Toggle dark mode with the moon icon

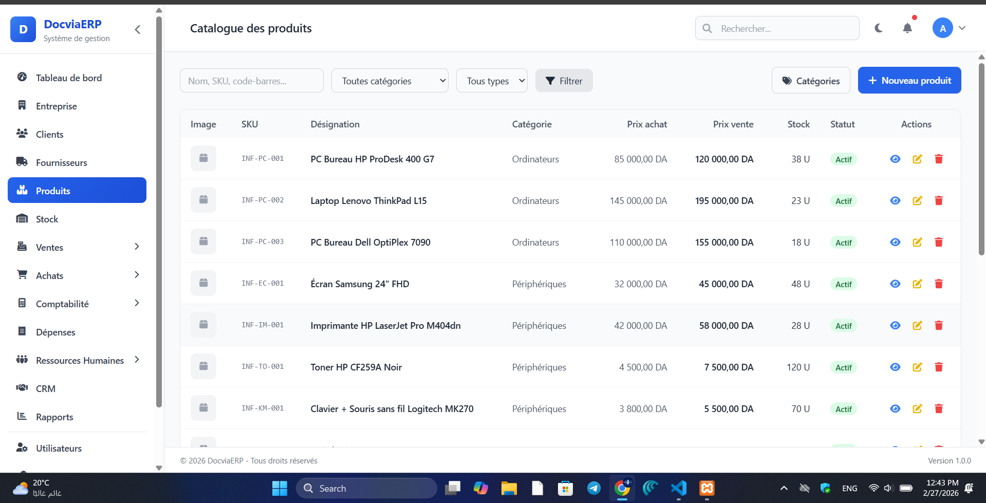click(879, 28)
